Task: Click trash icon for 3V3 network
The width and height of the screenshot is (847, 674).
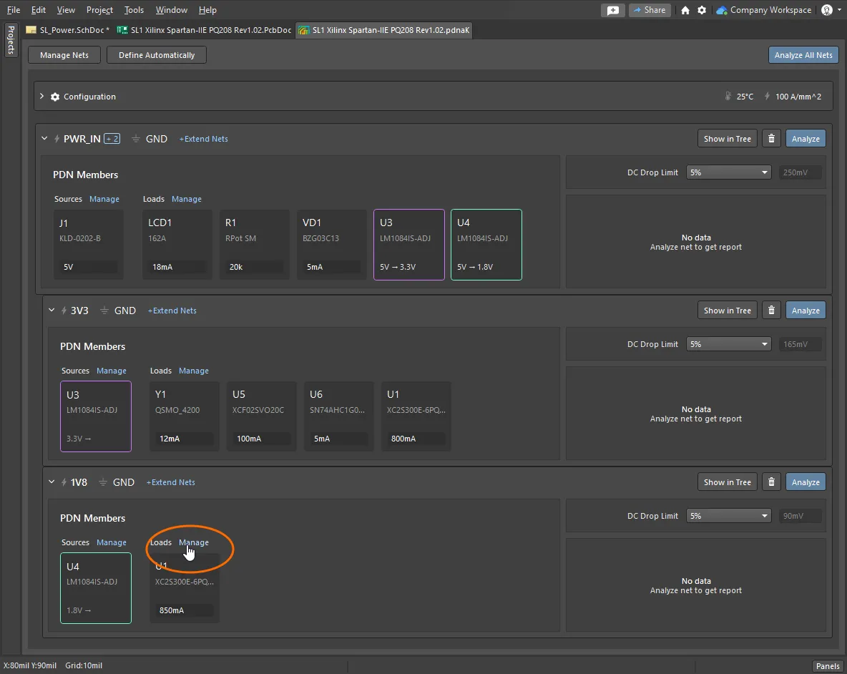Action: [x=770, y=311]
